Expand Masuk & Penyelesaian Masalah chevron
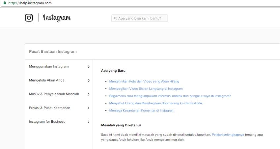The height and width of the screenshot is (149, 280). [x=88, y=94]
